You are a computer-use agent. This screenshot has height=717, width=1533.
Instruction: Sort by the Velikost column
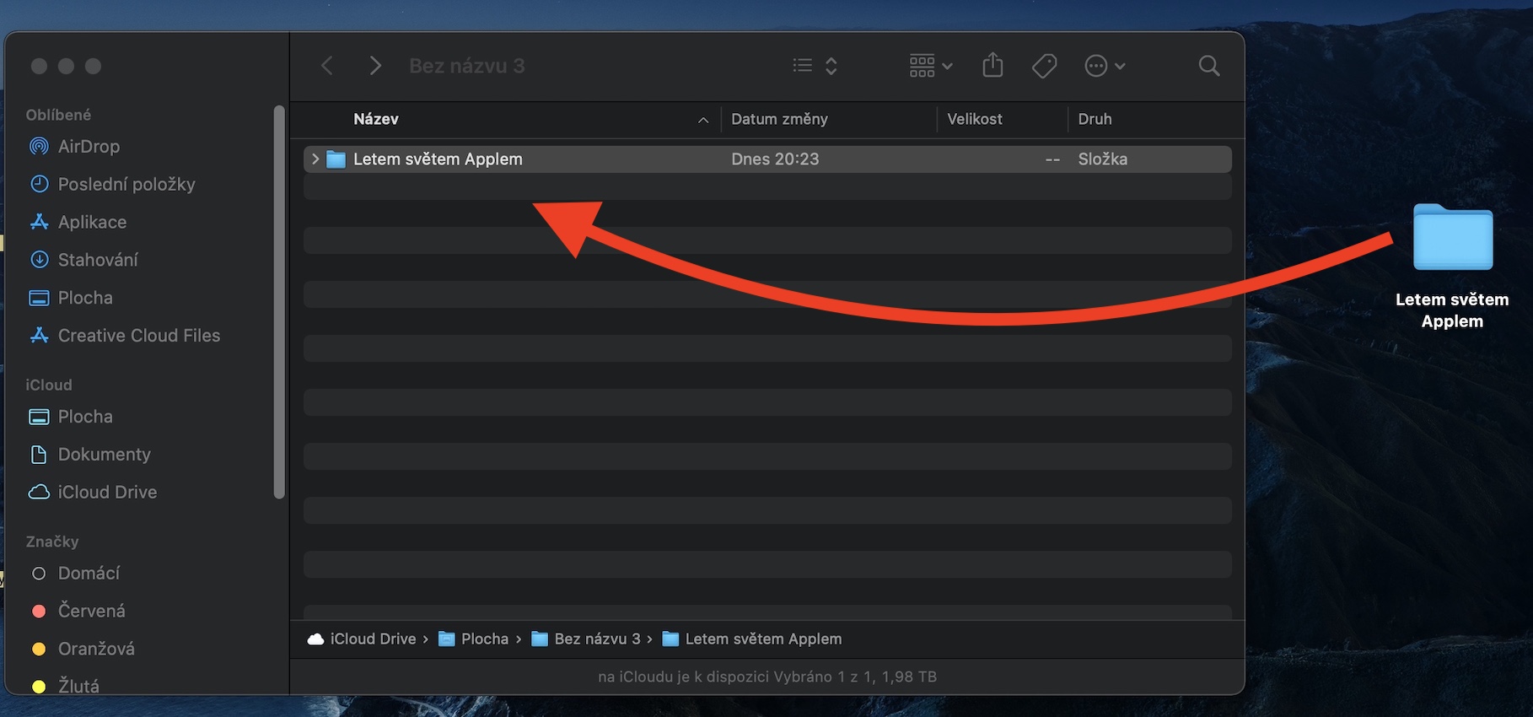pos(975,120)
